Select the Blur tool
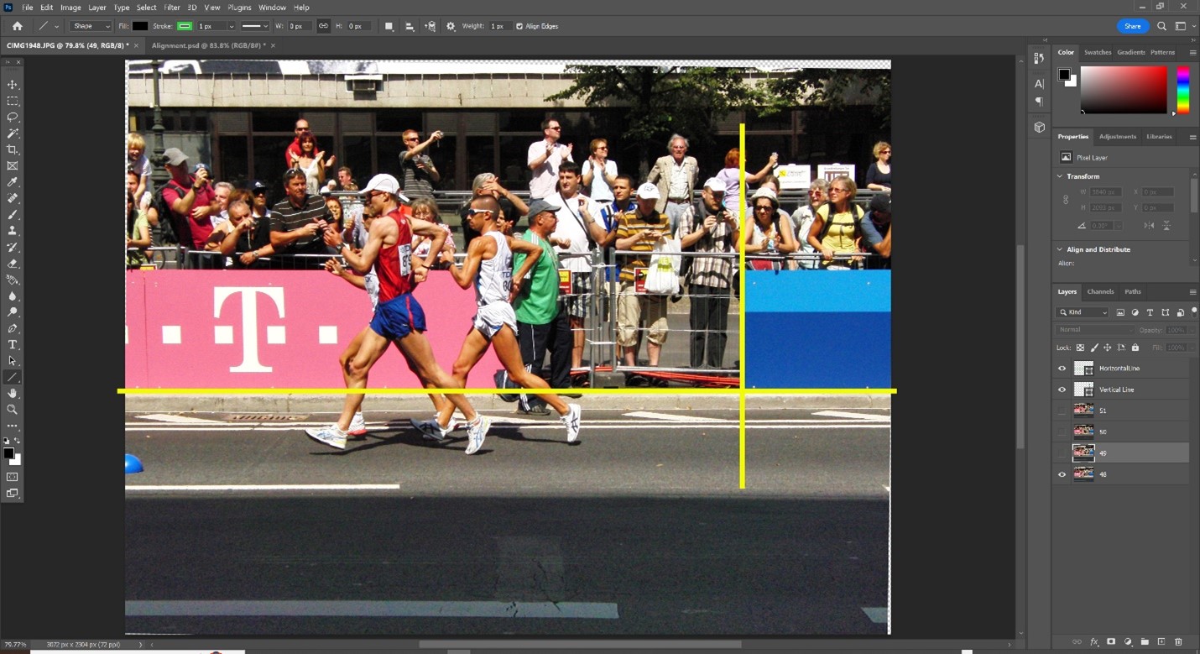This screenshot has height=654, width=1200. 13,296
